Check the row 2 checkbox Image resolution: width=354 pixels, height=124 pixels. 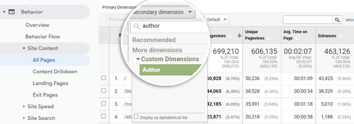pyautogui.click(x=104, y=91)
